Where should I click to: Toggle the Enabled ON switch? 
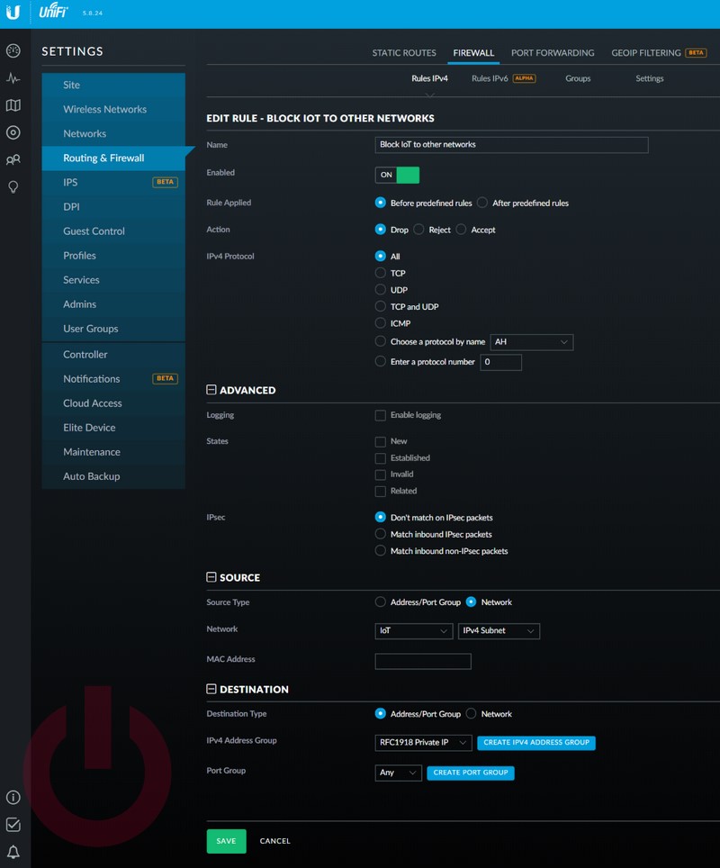coord(397,175)
